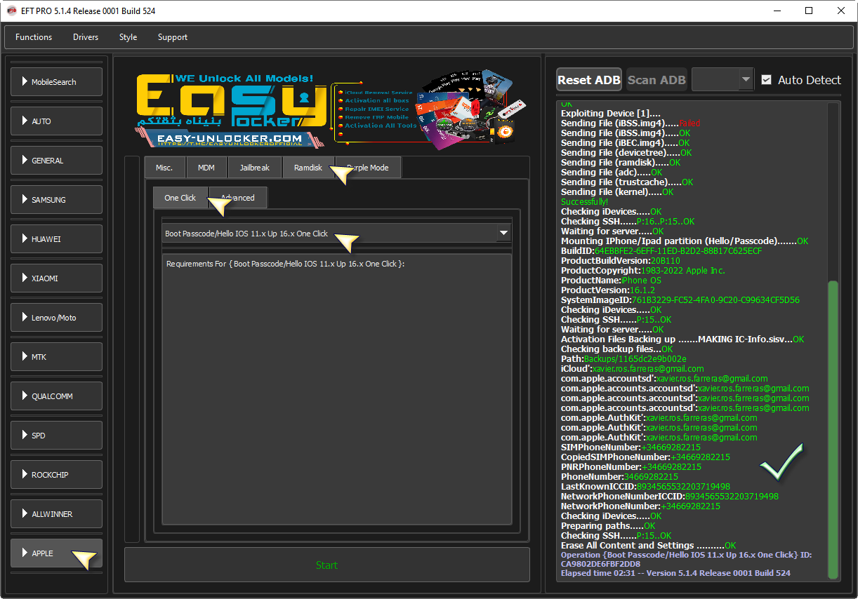Click the "Activation Files Backing up" log line
This screenshot has width=858, height=599.
pyautogui.click(x=682, y=339)
